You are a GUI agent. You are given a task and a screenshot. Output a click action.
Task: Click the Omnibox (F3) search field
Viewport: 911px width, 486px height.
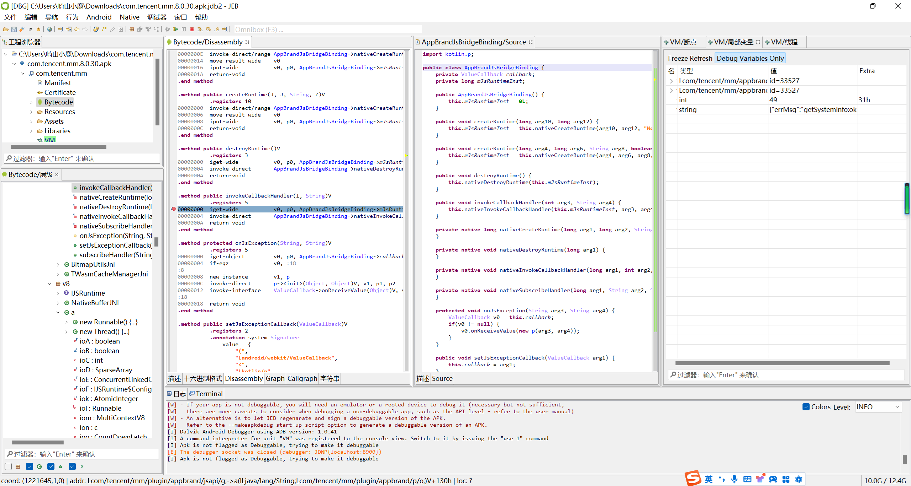[328, 29]
